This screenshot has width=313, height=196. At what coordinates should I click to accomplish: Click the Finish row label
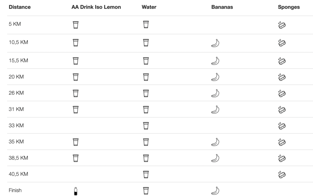pos(15,190)
